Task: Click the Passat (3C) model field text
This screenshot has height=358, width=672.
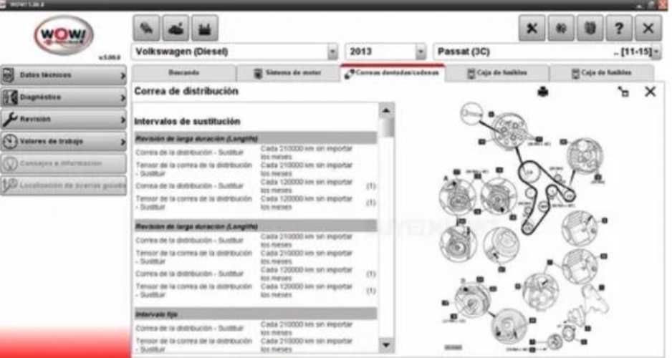Action: pos(464,52)
